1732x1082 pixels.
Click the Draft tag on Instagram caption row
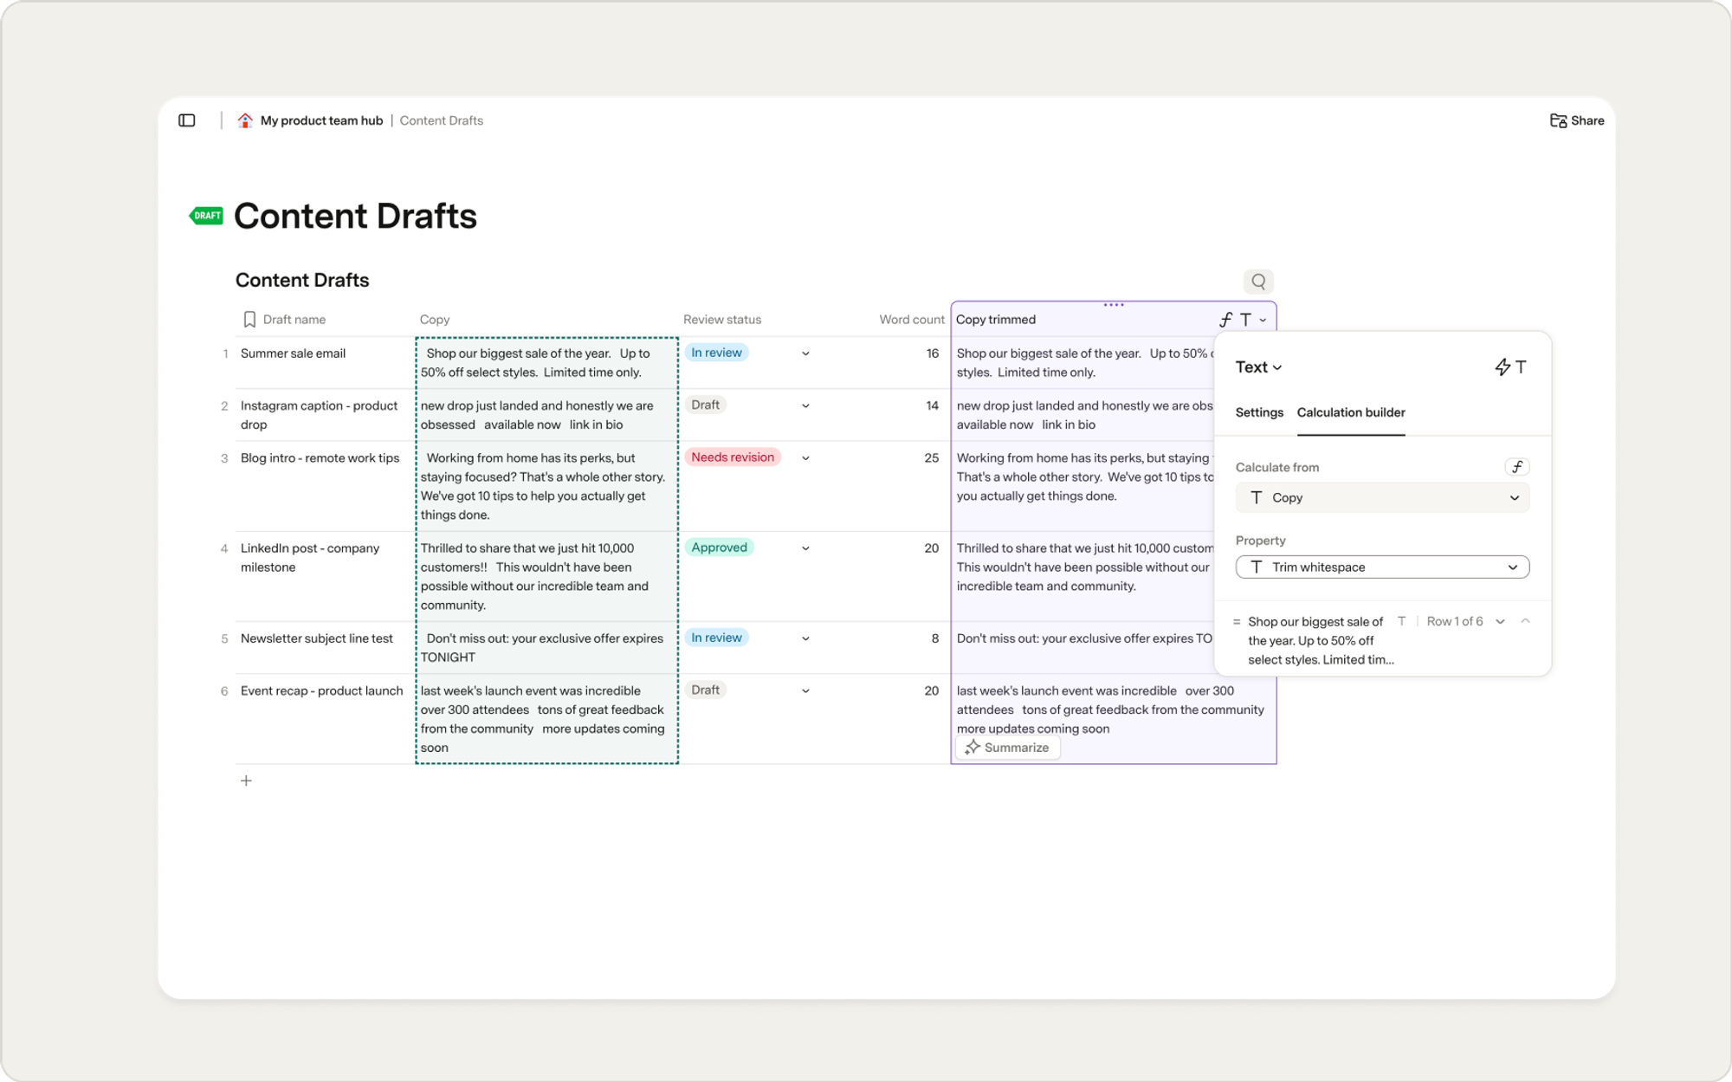pos(705,405)
